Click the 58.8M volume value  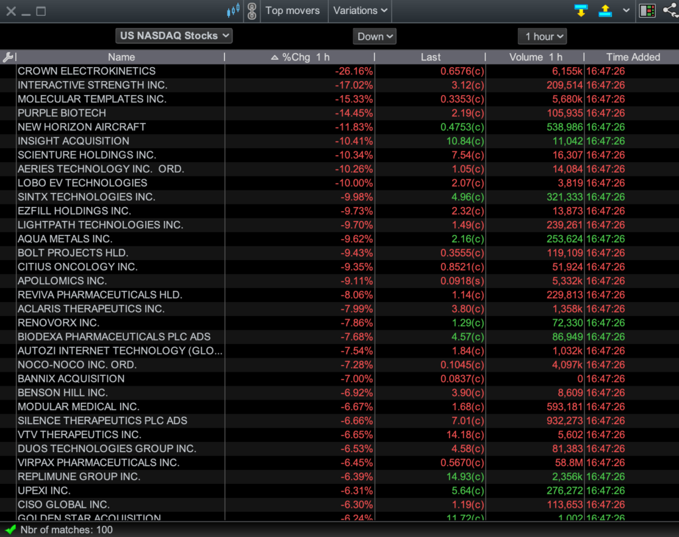(568, 463)
